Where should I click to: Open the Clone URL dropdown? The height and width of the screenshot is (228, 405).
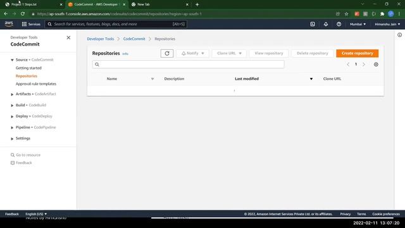(229, 53)
